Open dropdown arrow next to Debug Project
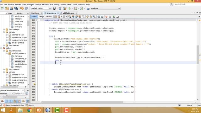201x113 pixels. pyautogui.click(x=78, y=8)
